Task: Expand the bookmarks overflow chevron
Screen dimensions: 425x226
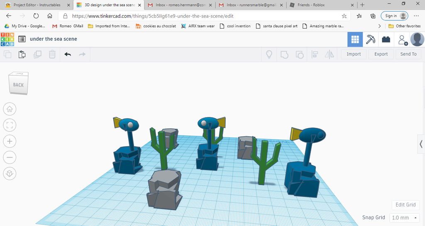Action: click(x=379, y=26)
